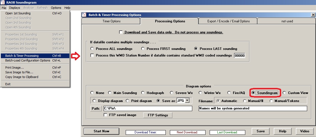Switch to Export / Encode / Email Options tab
The image size is (316, 137).
228,21
